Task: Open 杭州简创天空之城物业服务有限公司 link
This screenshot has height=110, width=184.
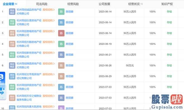Action: 29,98
